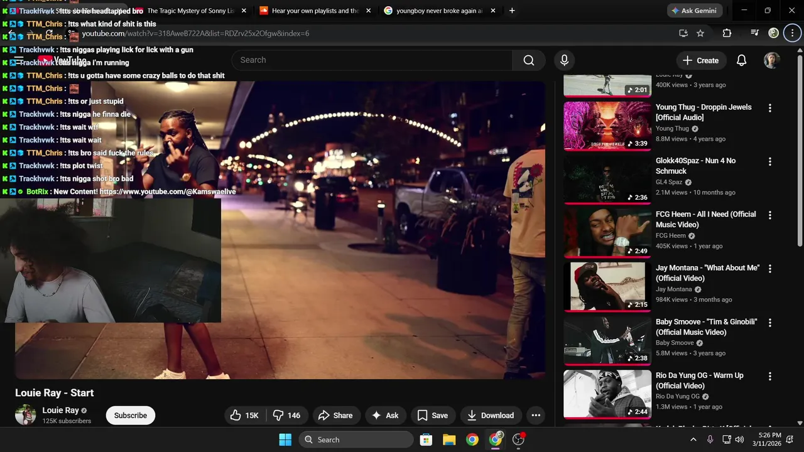Open FCG Heem - All I Need video title
The image size is (804, 452).
coord(706,219)
